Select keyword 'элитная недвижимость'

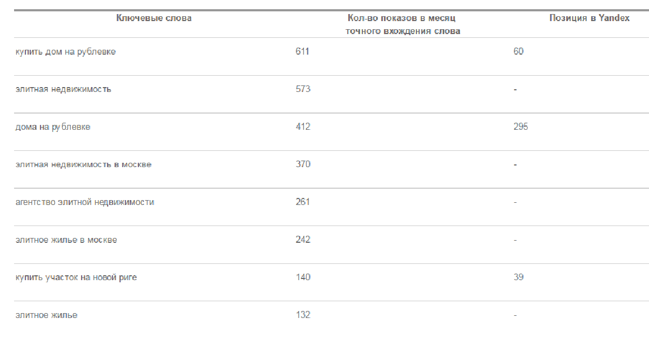(63, 89)
